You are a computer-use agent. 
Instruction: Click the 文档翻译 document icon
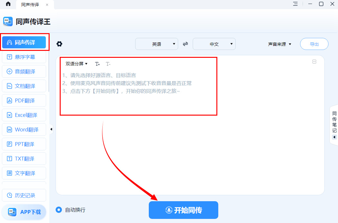(9, 86)
